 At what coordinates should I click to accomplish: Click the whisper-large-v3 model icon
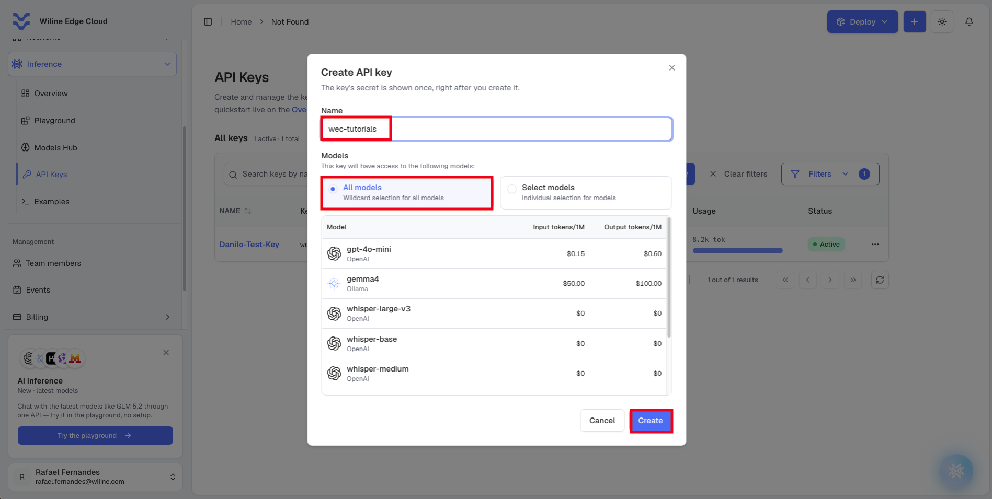(334, 314)
